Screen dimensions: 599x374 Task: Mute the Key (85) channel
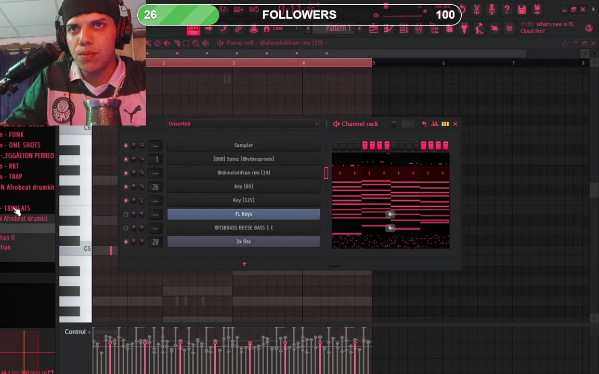[x=126, y=186]
